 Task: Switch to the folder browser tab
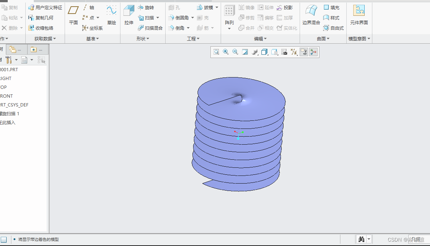coord(17,50)
